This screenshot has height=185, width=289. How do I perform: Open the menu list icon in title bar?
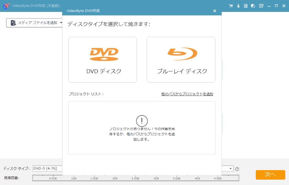pos(261,6)
